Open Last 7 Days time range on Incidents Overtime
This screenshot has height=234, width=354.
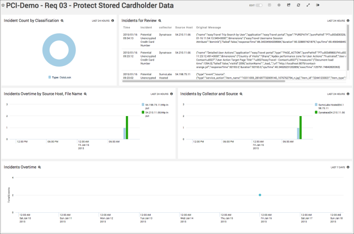tap(337, 167)
